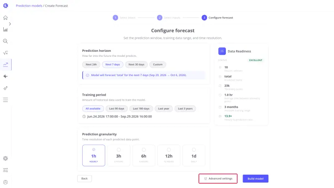Open the hamburger list icon in sidebar
This screenshot has height=188, width=334.
[x=5, y=100]
